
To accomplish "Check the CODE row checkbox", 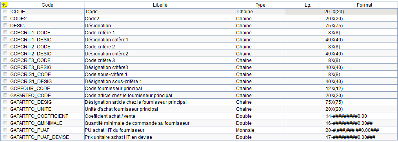I will [5, 12].
